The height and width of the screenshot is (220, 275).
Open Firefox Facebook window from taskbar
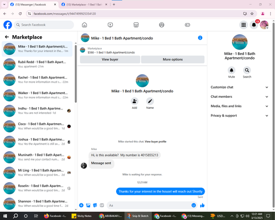(x=55, y=216)
